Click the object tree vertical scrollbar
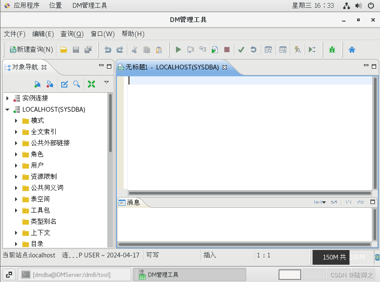This screenshot has height=282, width=380. (x=110, y=123)
